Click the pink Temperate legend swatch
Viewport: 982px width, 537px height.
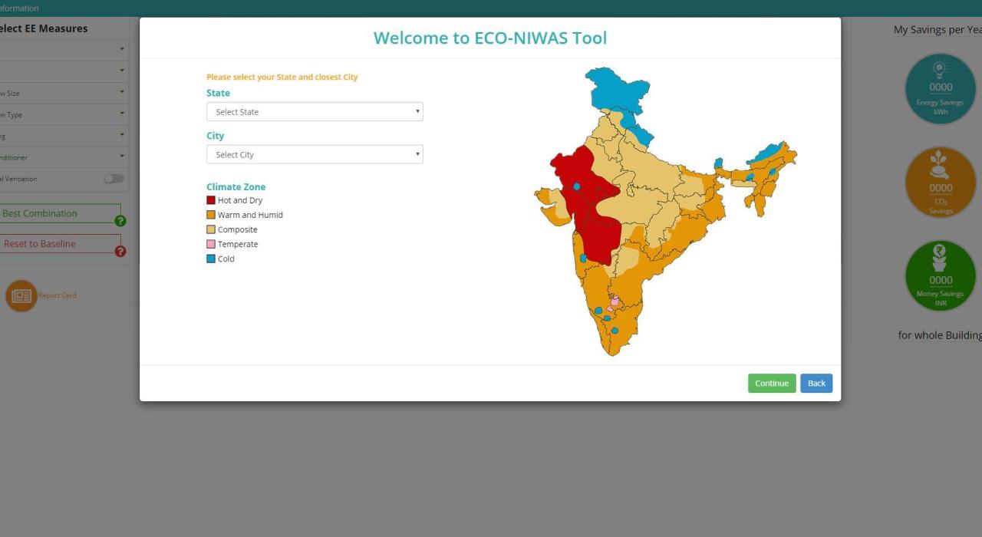coord(211,244)
